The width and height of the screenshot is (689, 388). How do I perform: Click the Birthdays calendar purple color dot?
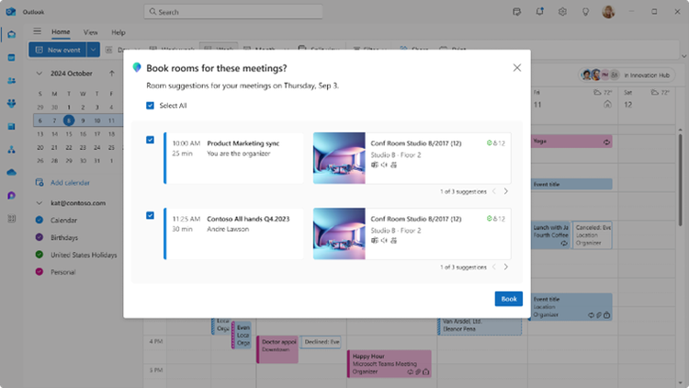coord(40,237)
